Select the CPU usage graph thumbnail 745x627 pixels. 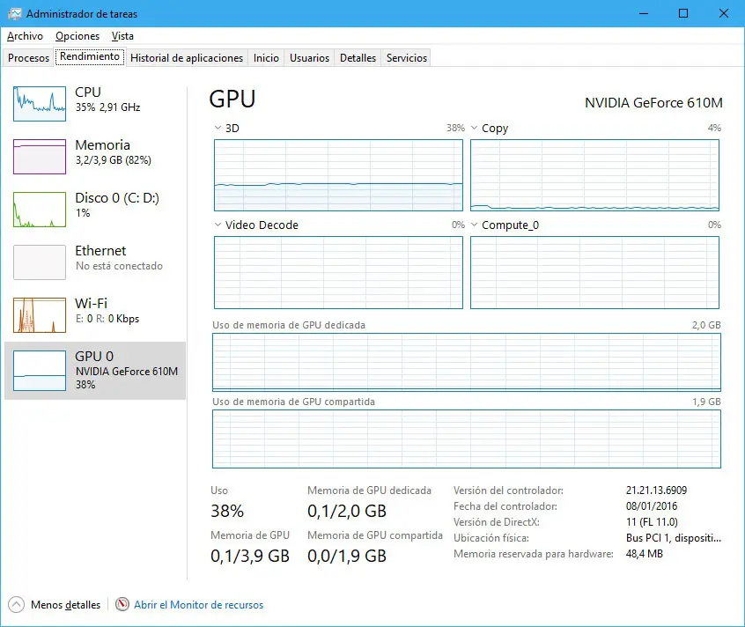[40, 104]
